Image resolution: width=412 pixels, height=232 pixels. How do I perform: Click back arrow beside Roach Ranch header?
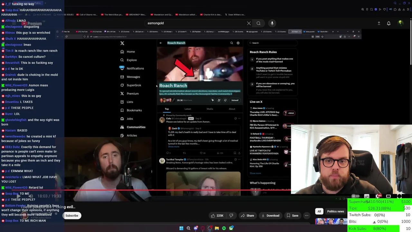[x=161, y=43]
